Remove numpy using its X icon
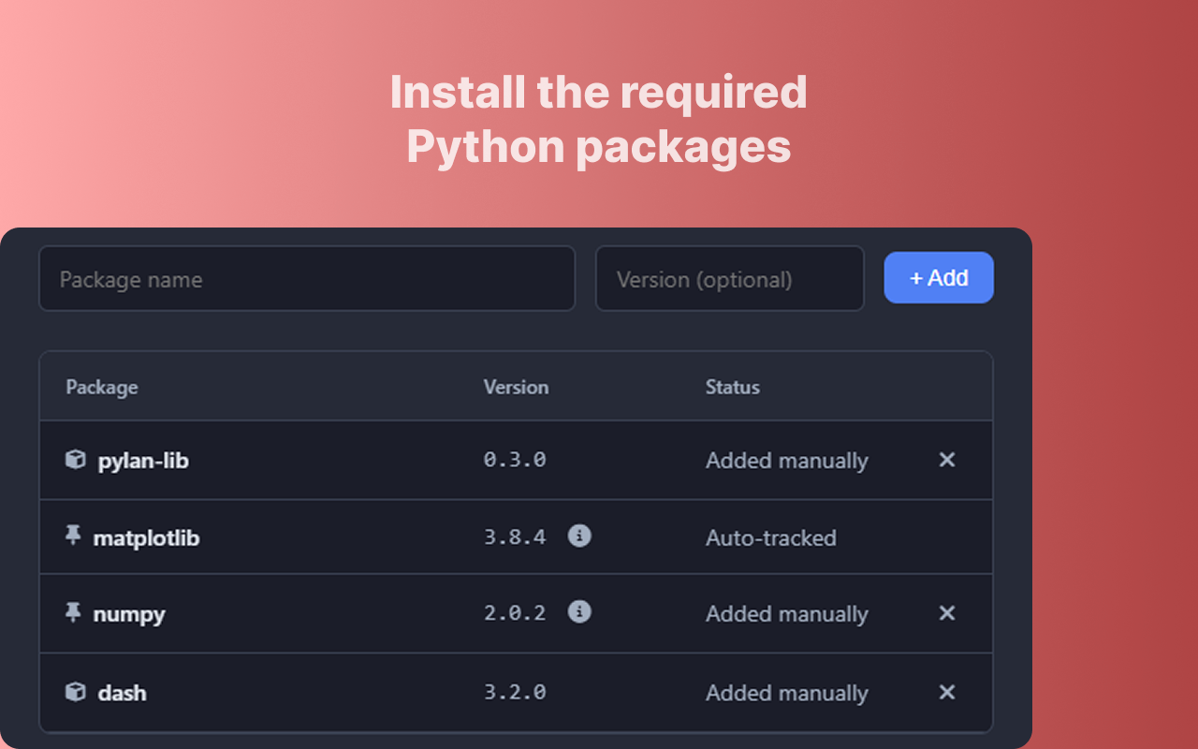 pos(946,613)
